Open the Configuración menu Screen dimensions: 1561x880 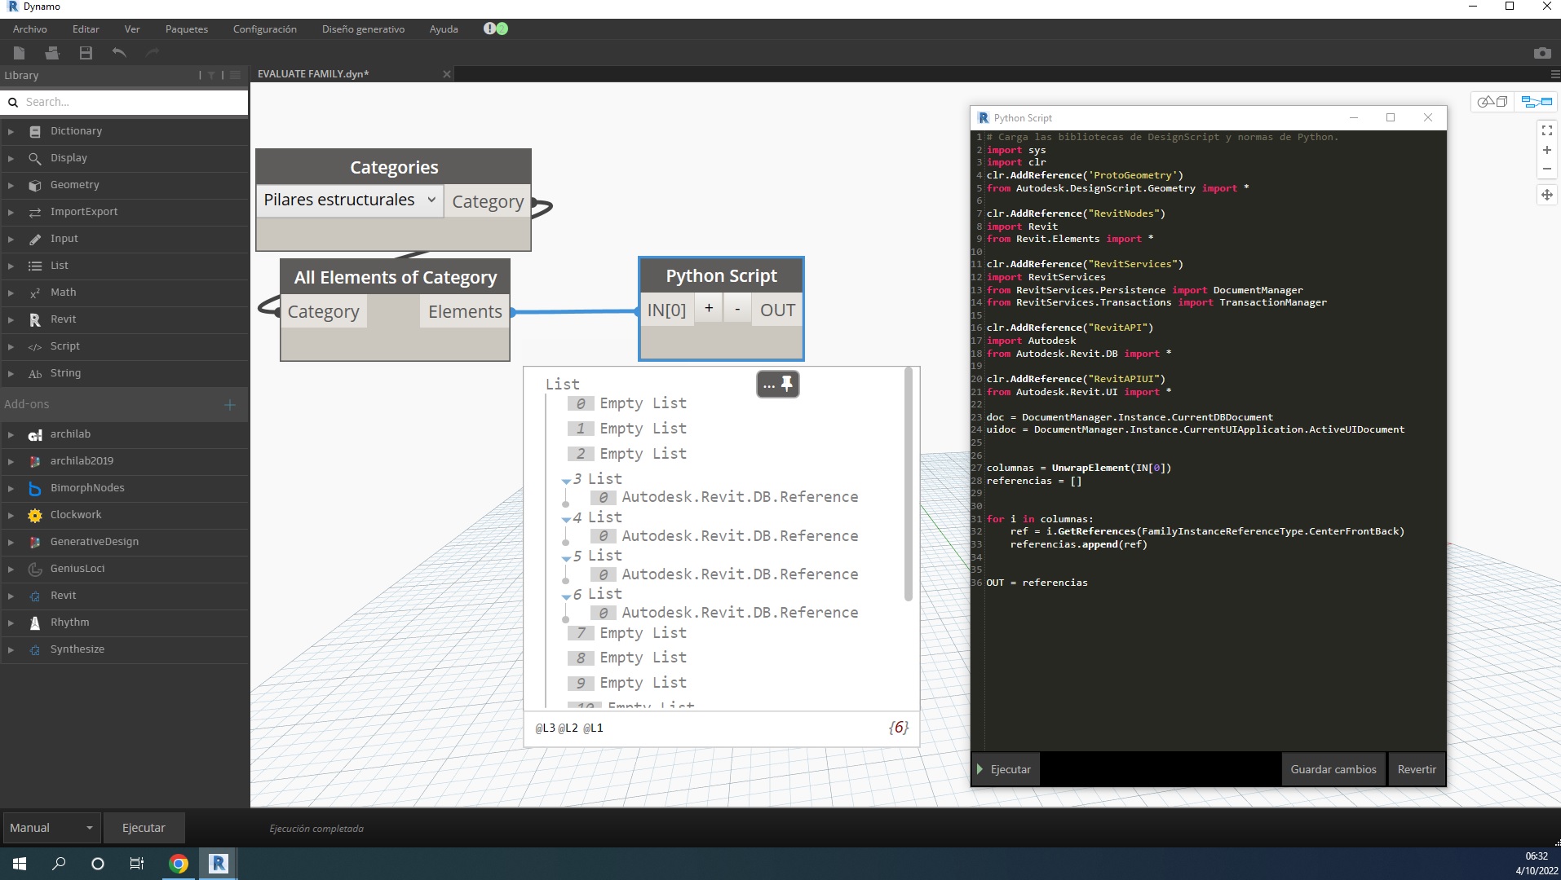coord(265,29)
